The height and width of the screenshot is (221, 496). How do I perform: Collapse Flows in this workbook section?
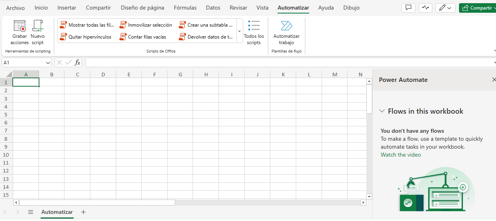[382, 111]
